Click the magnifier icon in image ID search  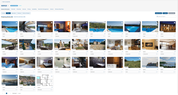click(157, 17)
